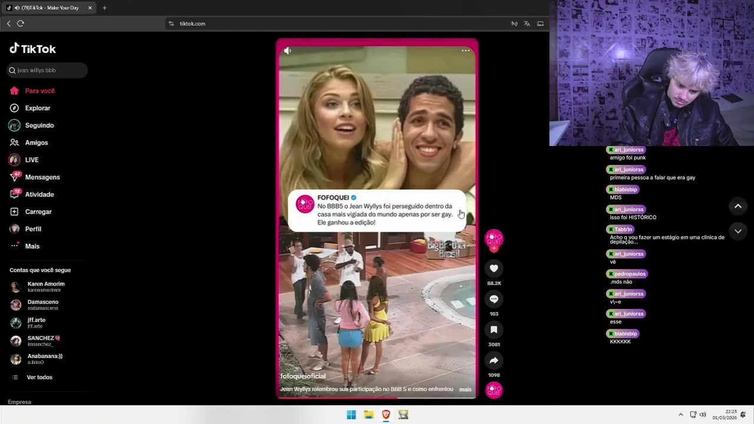Reload the page with refresh icon

click(x=21, y=24)
